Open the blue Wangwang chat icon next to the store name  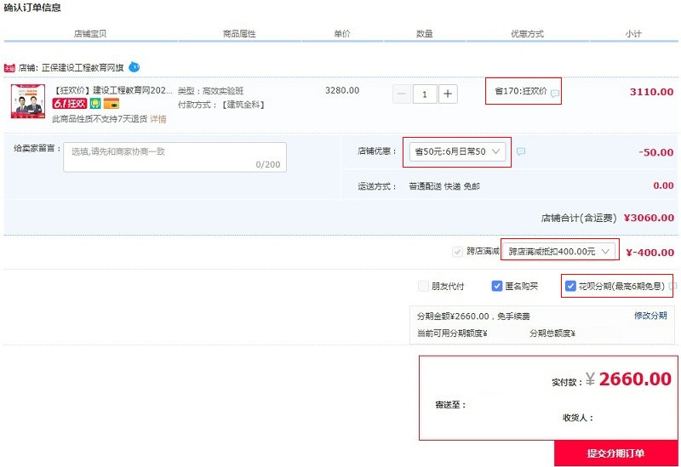click(x=134, y=66)
